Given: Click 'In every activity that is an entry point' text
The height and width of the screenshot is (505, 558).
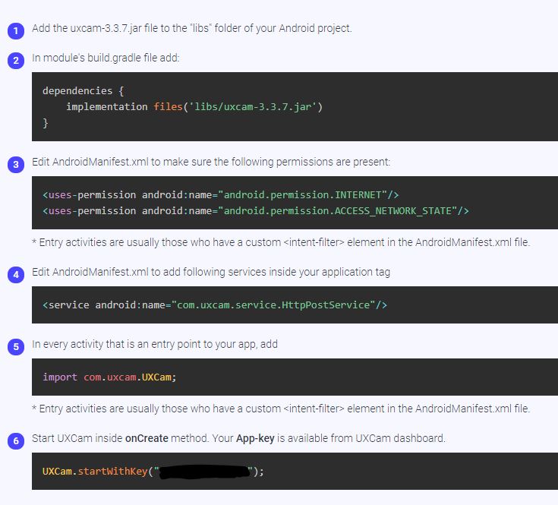Looking at the screenshot, I should click(155, 345).
